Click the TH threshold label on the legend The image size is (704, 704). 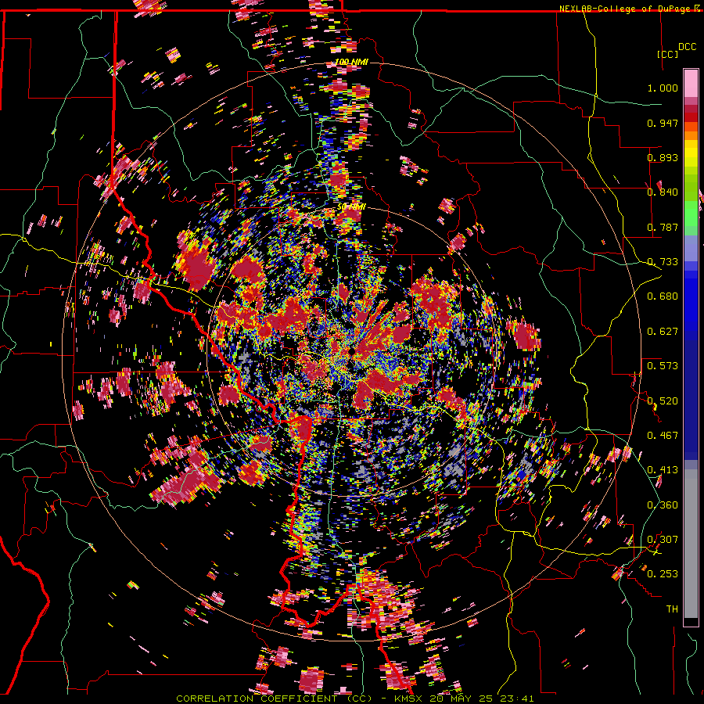point(672,609)
